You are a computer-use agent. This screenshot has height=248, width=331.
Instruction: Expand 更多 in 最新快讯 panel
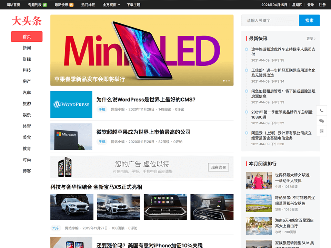pos(311,39)
